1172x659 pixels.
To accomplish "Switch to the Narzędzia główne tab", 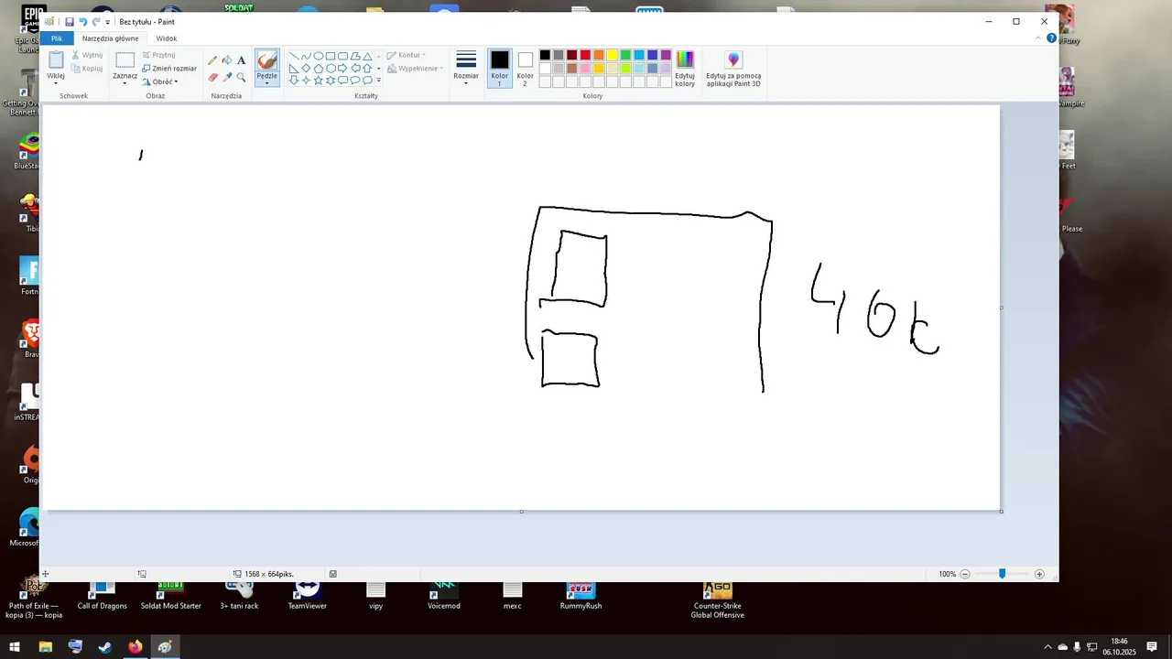I will [110, 38].
